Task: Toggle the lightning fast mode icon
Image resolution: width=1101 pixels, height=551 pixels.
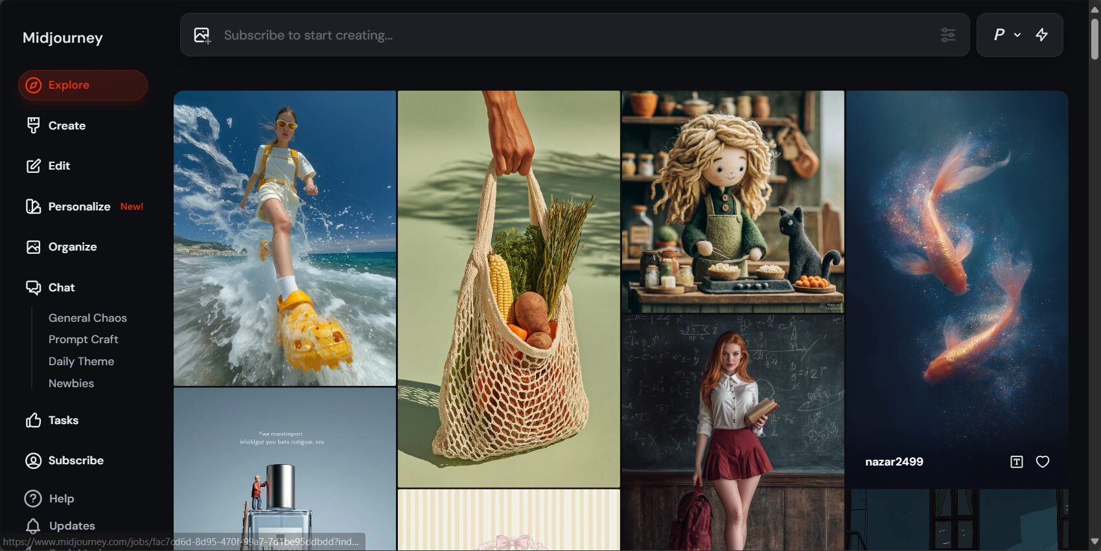Action: (x=1041, y=35)
